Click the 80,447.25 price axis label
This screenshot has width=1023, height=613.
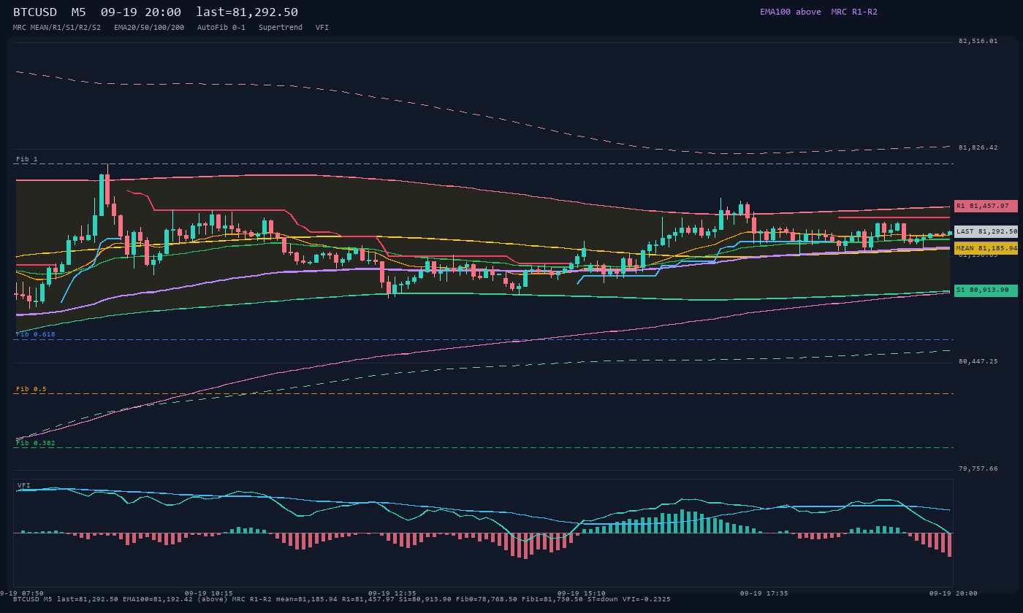point(978,361)
